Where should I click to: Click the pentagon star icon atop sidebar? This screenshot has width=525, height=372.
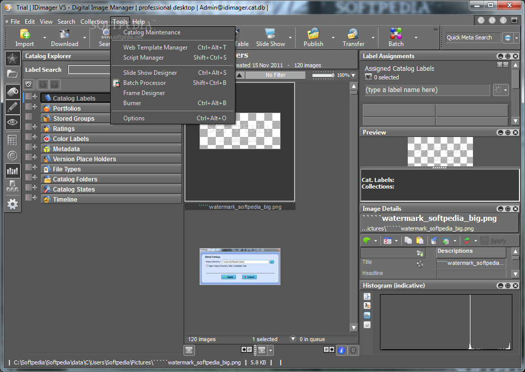coord(13,59)
